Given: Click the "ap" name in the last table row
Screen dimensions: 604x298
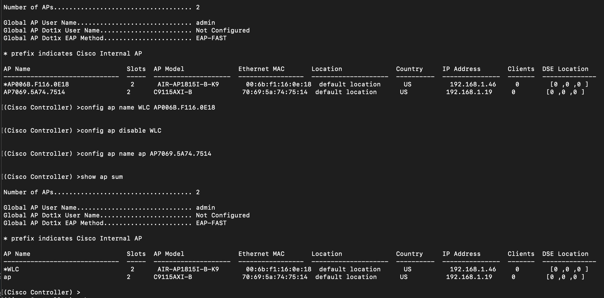Looking at the screenshot, I should [7, 277].
